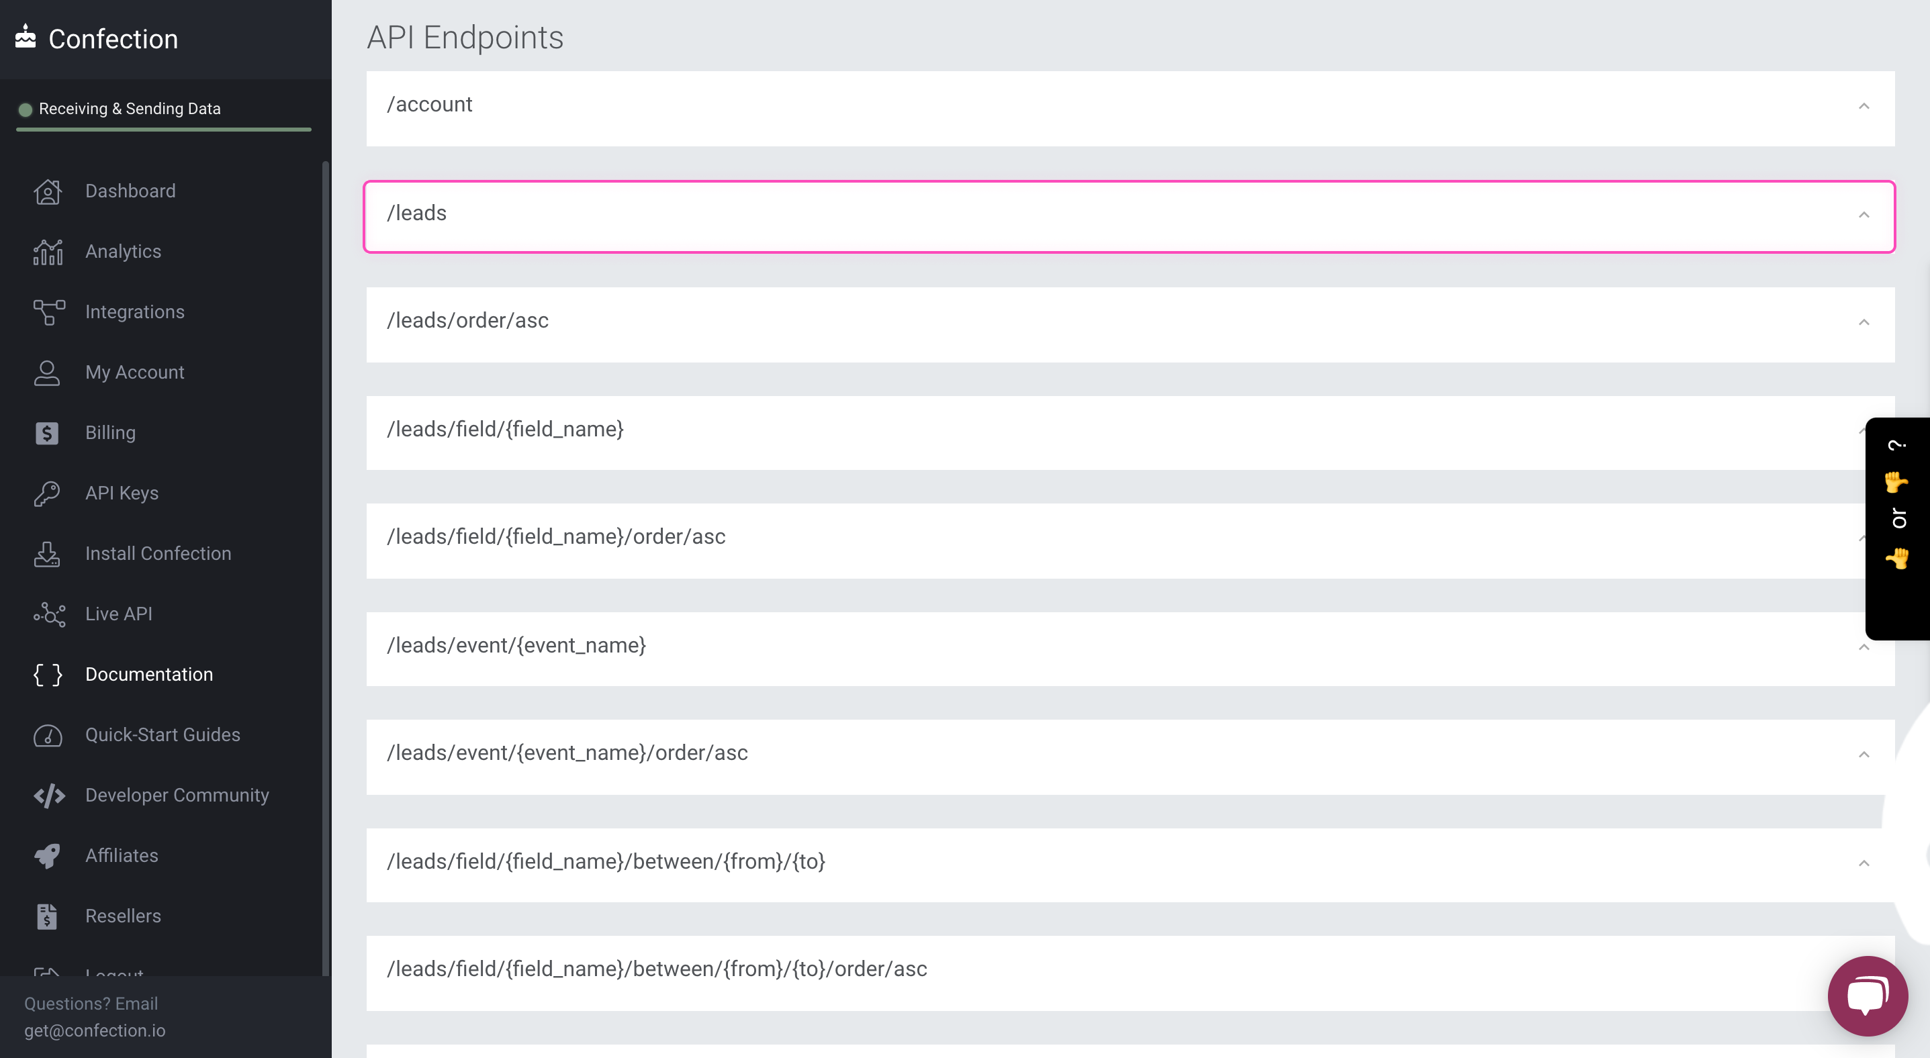Image resolution: width=1930 pixels, height=1058 pixels.
Task: Open the My Account menu item
Action: [x=134, y=372]
